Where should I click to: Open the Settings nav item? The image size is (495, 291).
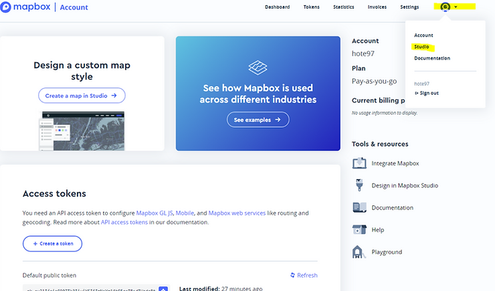tap(409, 7)
